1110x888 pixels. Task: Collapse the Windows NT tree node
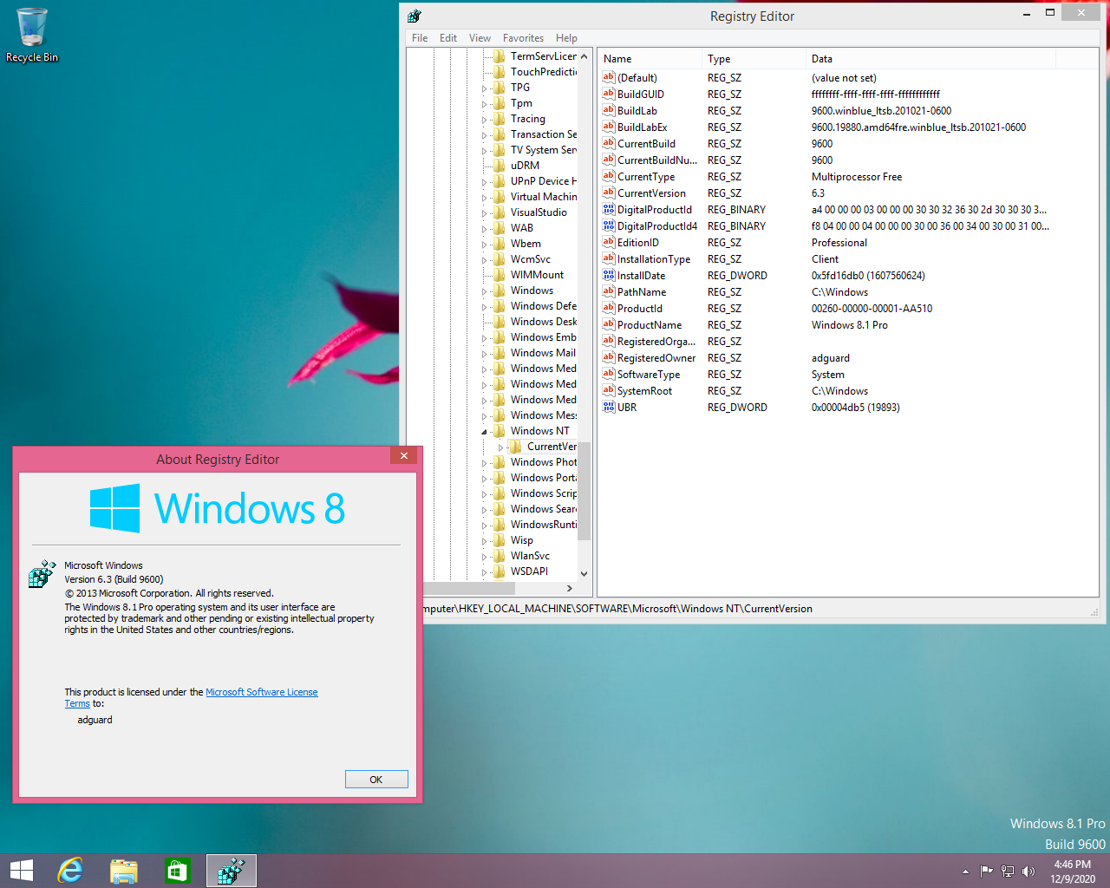click(485, 431)
